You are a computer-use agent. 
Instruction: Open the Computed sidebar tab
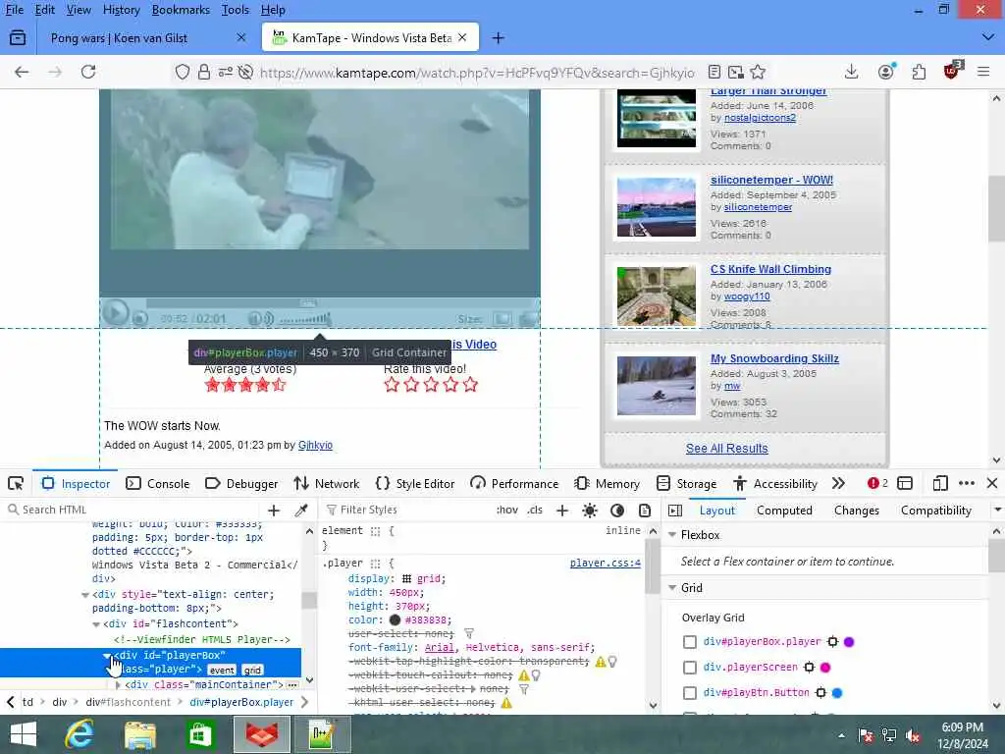pos(784,511)
